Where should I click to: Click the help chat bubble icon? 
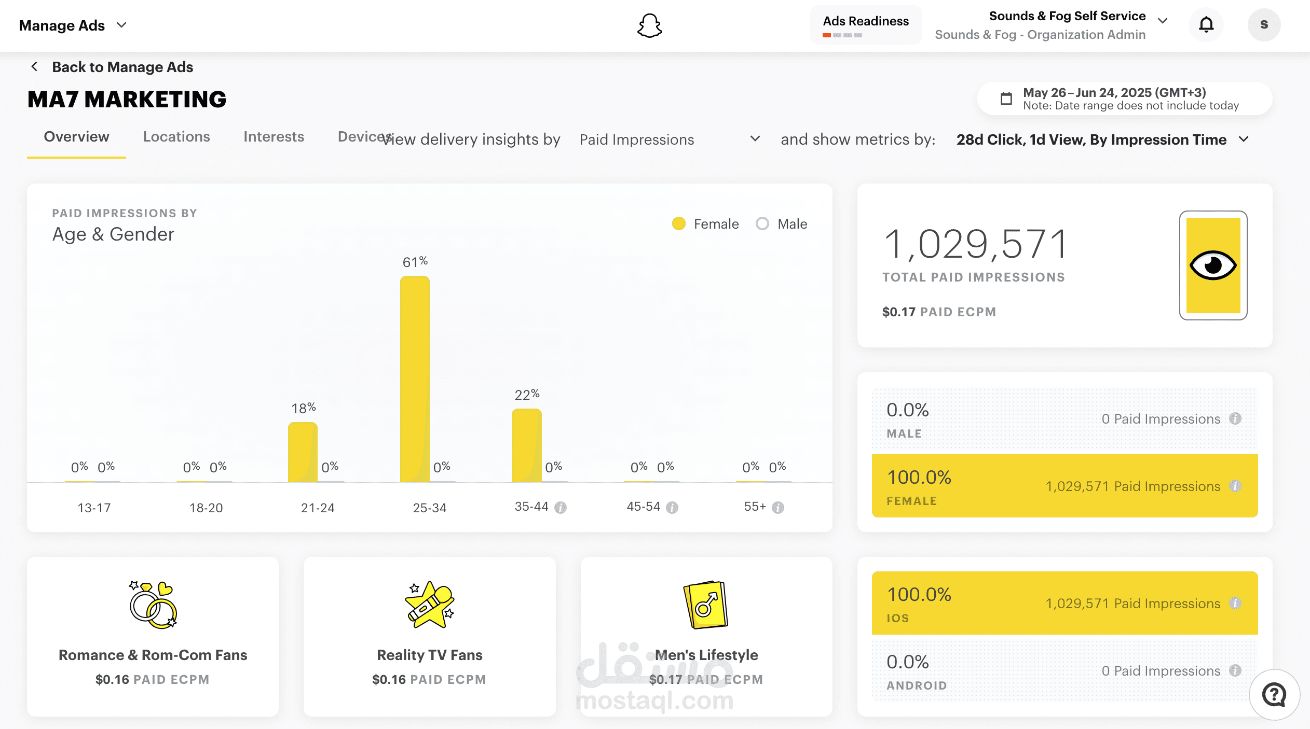1274,694
